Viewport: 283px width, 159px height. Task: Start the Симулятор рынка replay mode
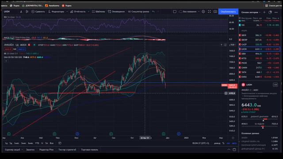(138, 11)
